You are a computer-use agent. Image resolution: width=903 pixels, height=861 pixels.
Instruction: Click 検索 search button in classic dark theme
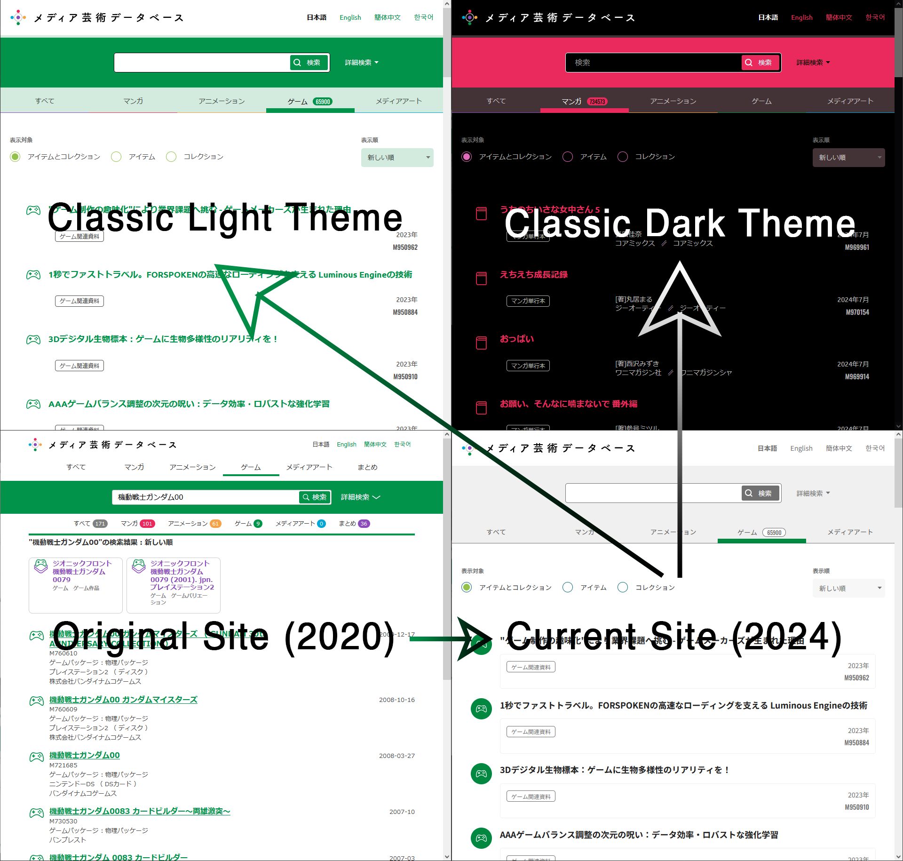coord(758,62)
